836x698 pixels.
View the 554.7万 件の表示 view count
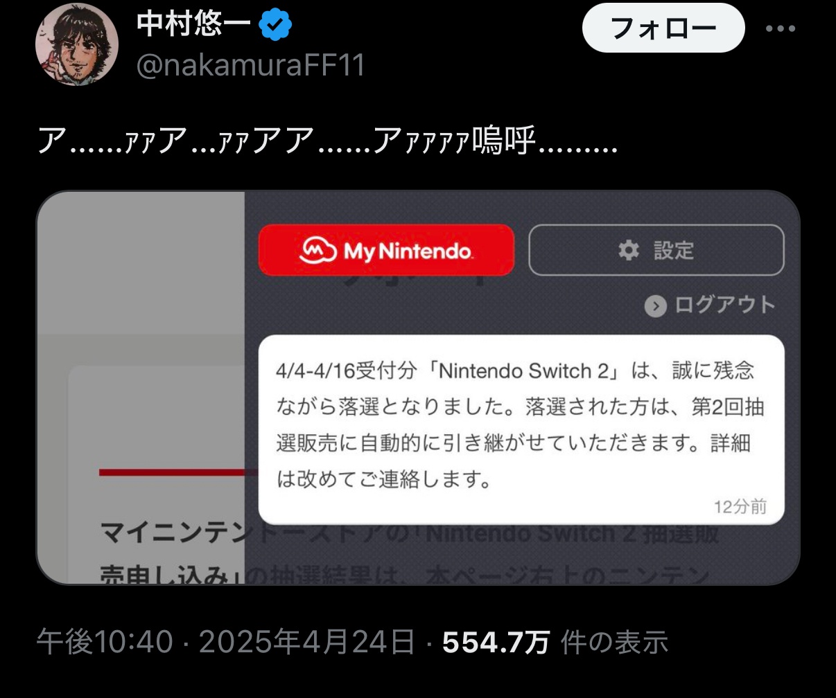[555, 643]
